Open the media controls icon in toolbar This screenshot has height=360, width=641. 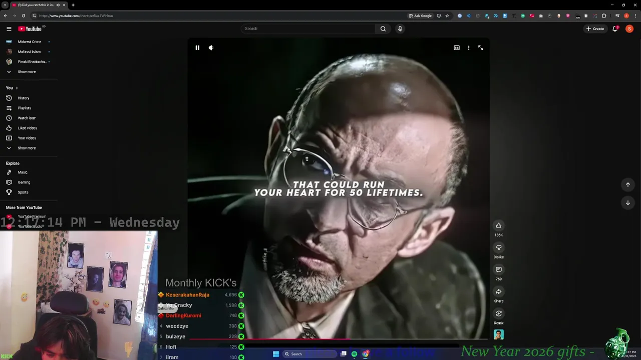(x=617, y=15)
